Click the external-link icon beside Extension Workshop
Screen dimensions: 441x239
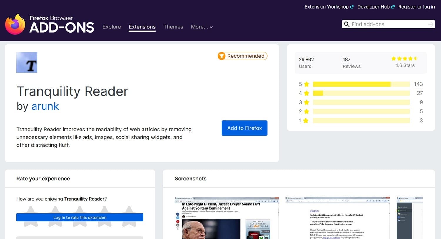pyautogui.click(x=352, y=6)
